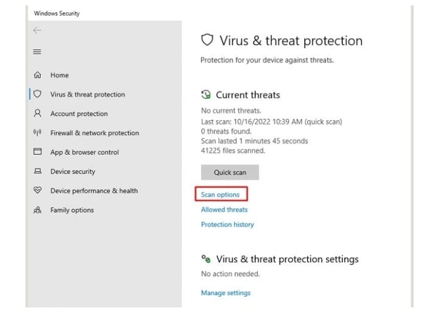Open Account protection section
The height and width of the screenshot is (313, 439).
point(79,114)
